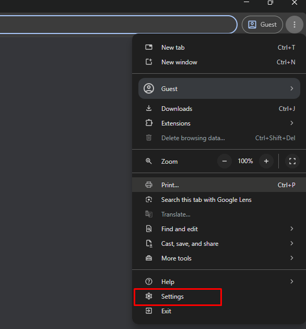
Task: Minimize the browser window
Action: [x=246, y=2]
